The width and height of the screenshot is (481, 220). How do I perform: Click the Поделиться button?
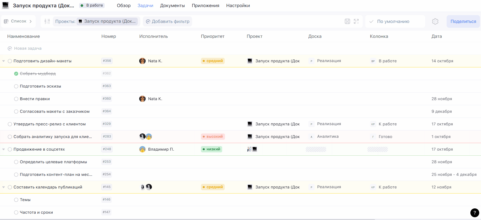click(463, 21)
